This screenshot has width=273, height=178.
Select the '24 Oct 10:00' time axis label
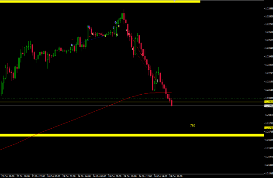(130, 176)
